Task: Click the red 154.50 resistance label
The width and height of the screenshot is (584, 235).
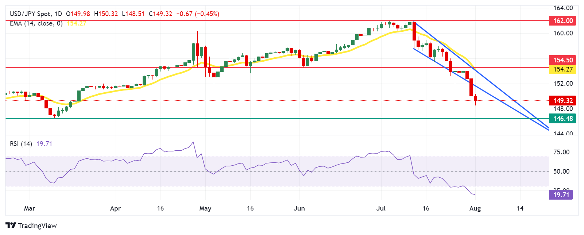Action: coord(562,60)
